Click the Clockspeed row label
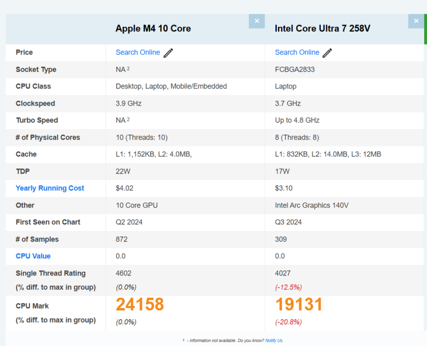 36,103
